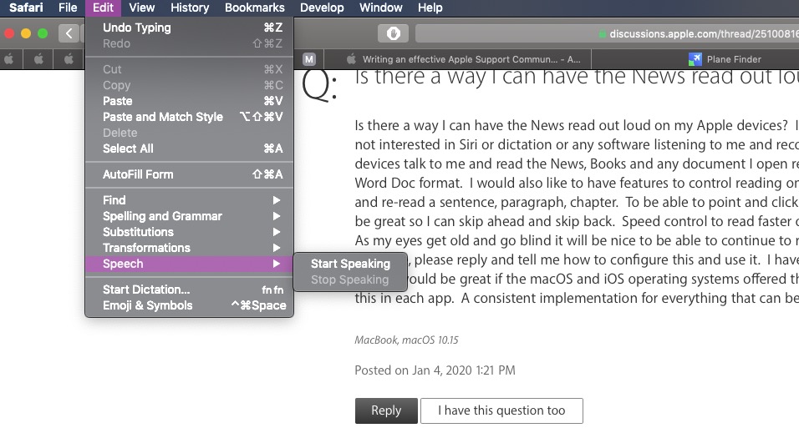799x433 pixels.
Task: Open the third pinned Apple logo tab
Action: pos(69,59)
